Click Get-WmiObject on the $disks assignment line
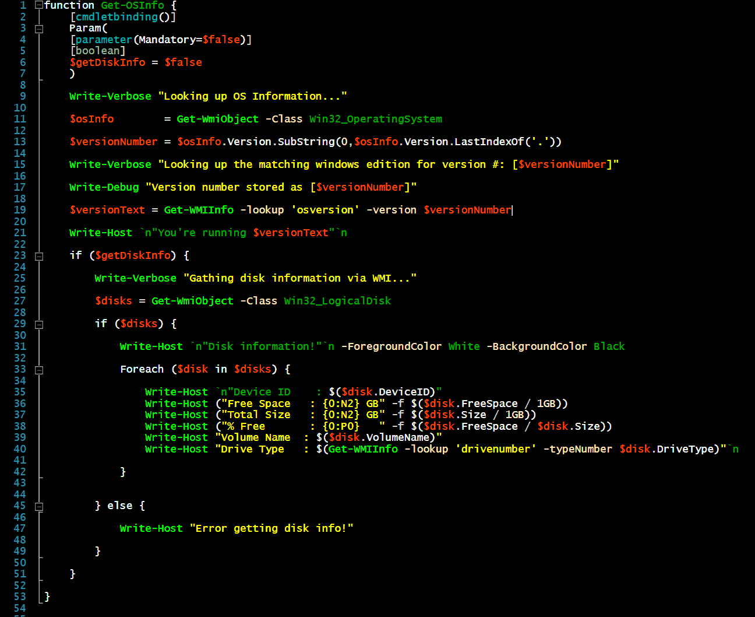This screenshot has width=755, height=617. click(x=192, y=300)
